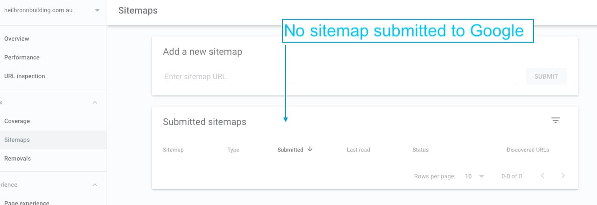
Task: Sort by the Sitemap column header
Action: (x=173, y=150)
